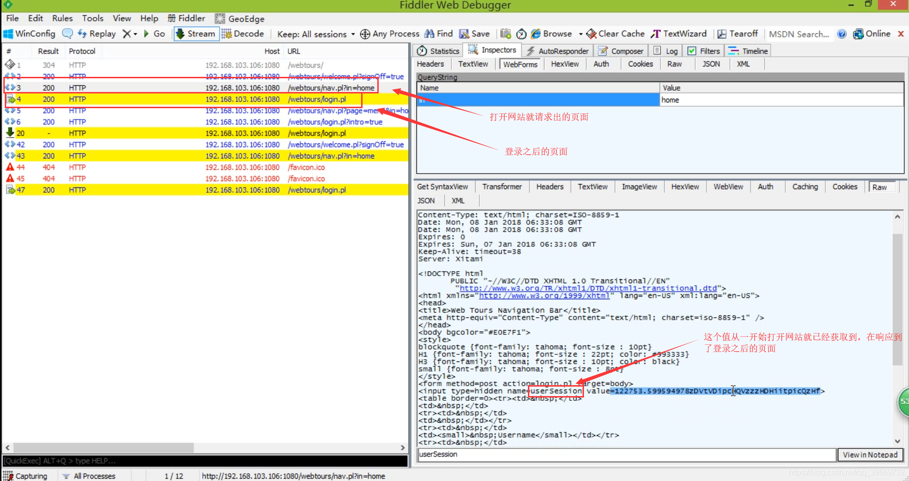Viewport: 909px width, 481px height.
Task: Select the Get SyntaxView tab
Action: point(442,187)
